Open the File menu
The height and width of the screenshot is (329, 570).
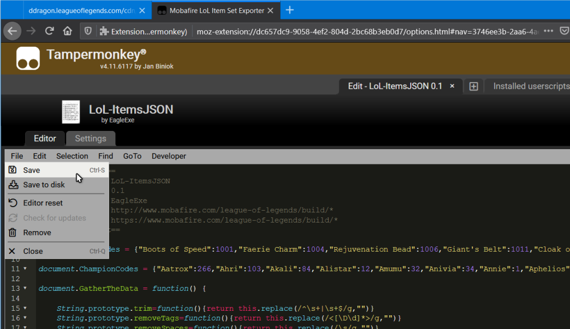click(x=17, y=156)
